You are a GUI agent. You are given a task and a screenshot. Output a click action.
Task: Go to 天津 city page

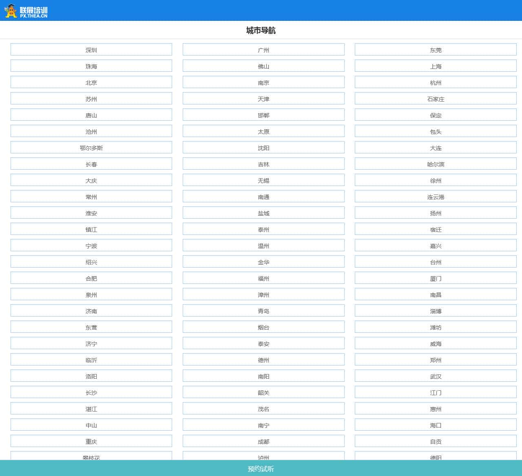pyautogui.click(x=263, y=99)
